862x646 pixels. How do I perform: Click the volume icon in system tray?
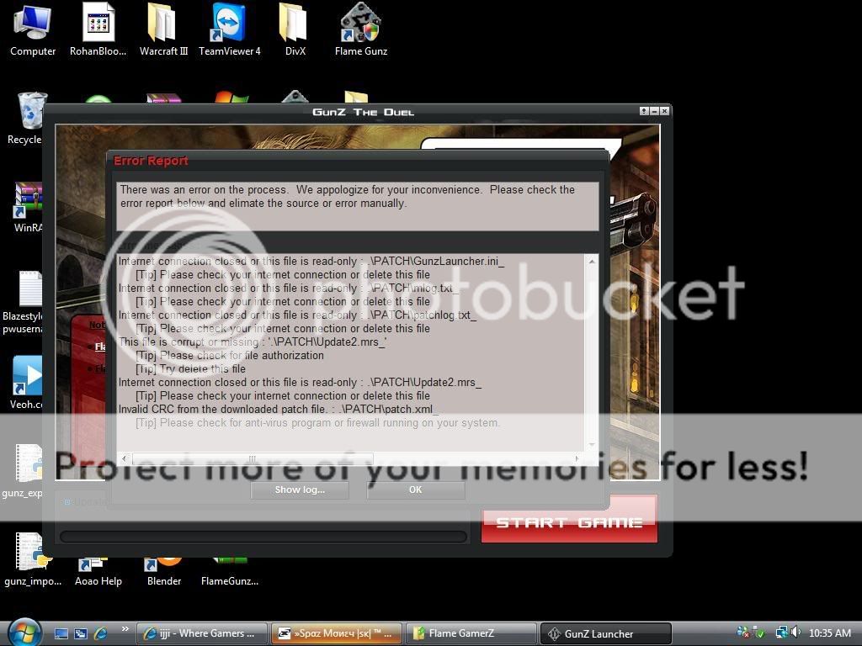pyautogui.click(x=795, y=633)
